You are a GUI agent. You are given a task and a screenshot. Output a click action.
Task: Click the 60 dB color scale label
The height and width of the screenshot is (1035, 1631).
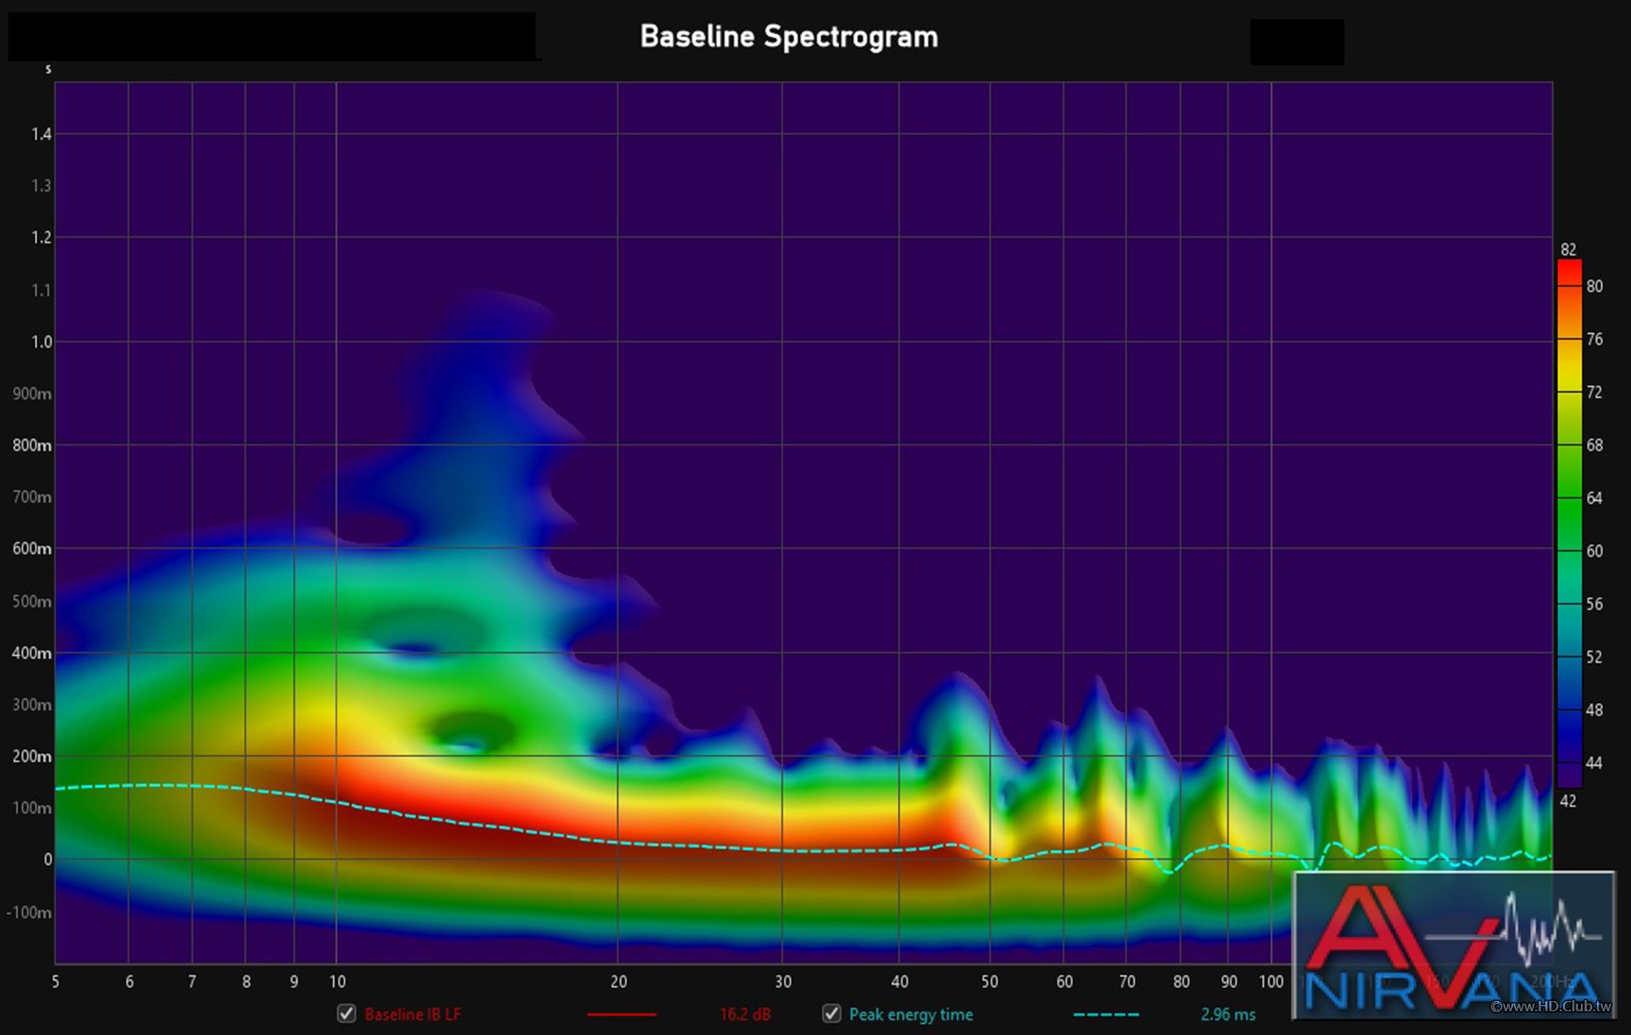(x=1594, y=551)
